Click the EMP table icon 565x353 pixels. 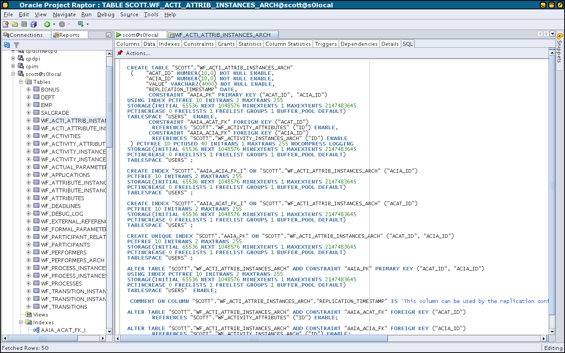[36, 105]
